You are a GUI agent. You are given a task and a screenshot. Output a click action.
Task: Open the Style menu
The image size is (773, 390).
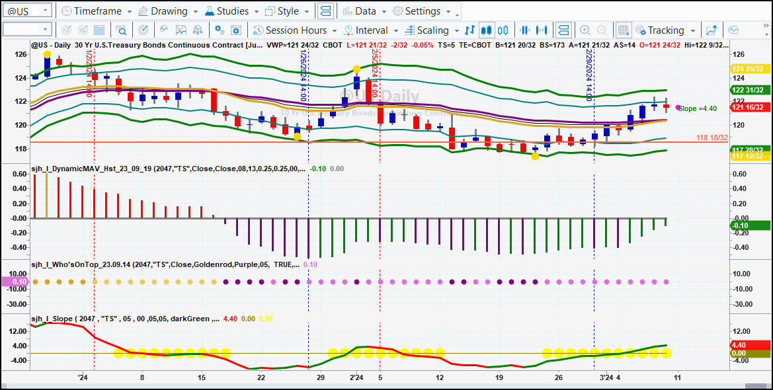pos(288,11)
